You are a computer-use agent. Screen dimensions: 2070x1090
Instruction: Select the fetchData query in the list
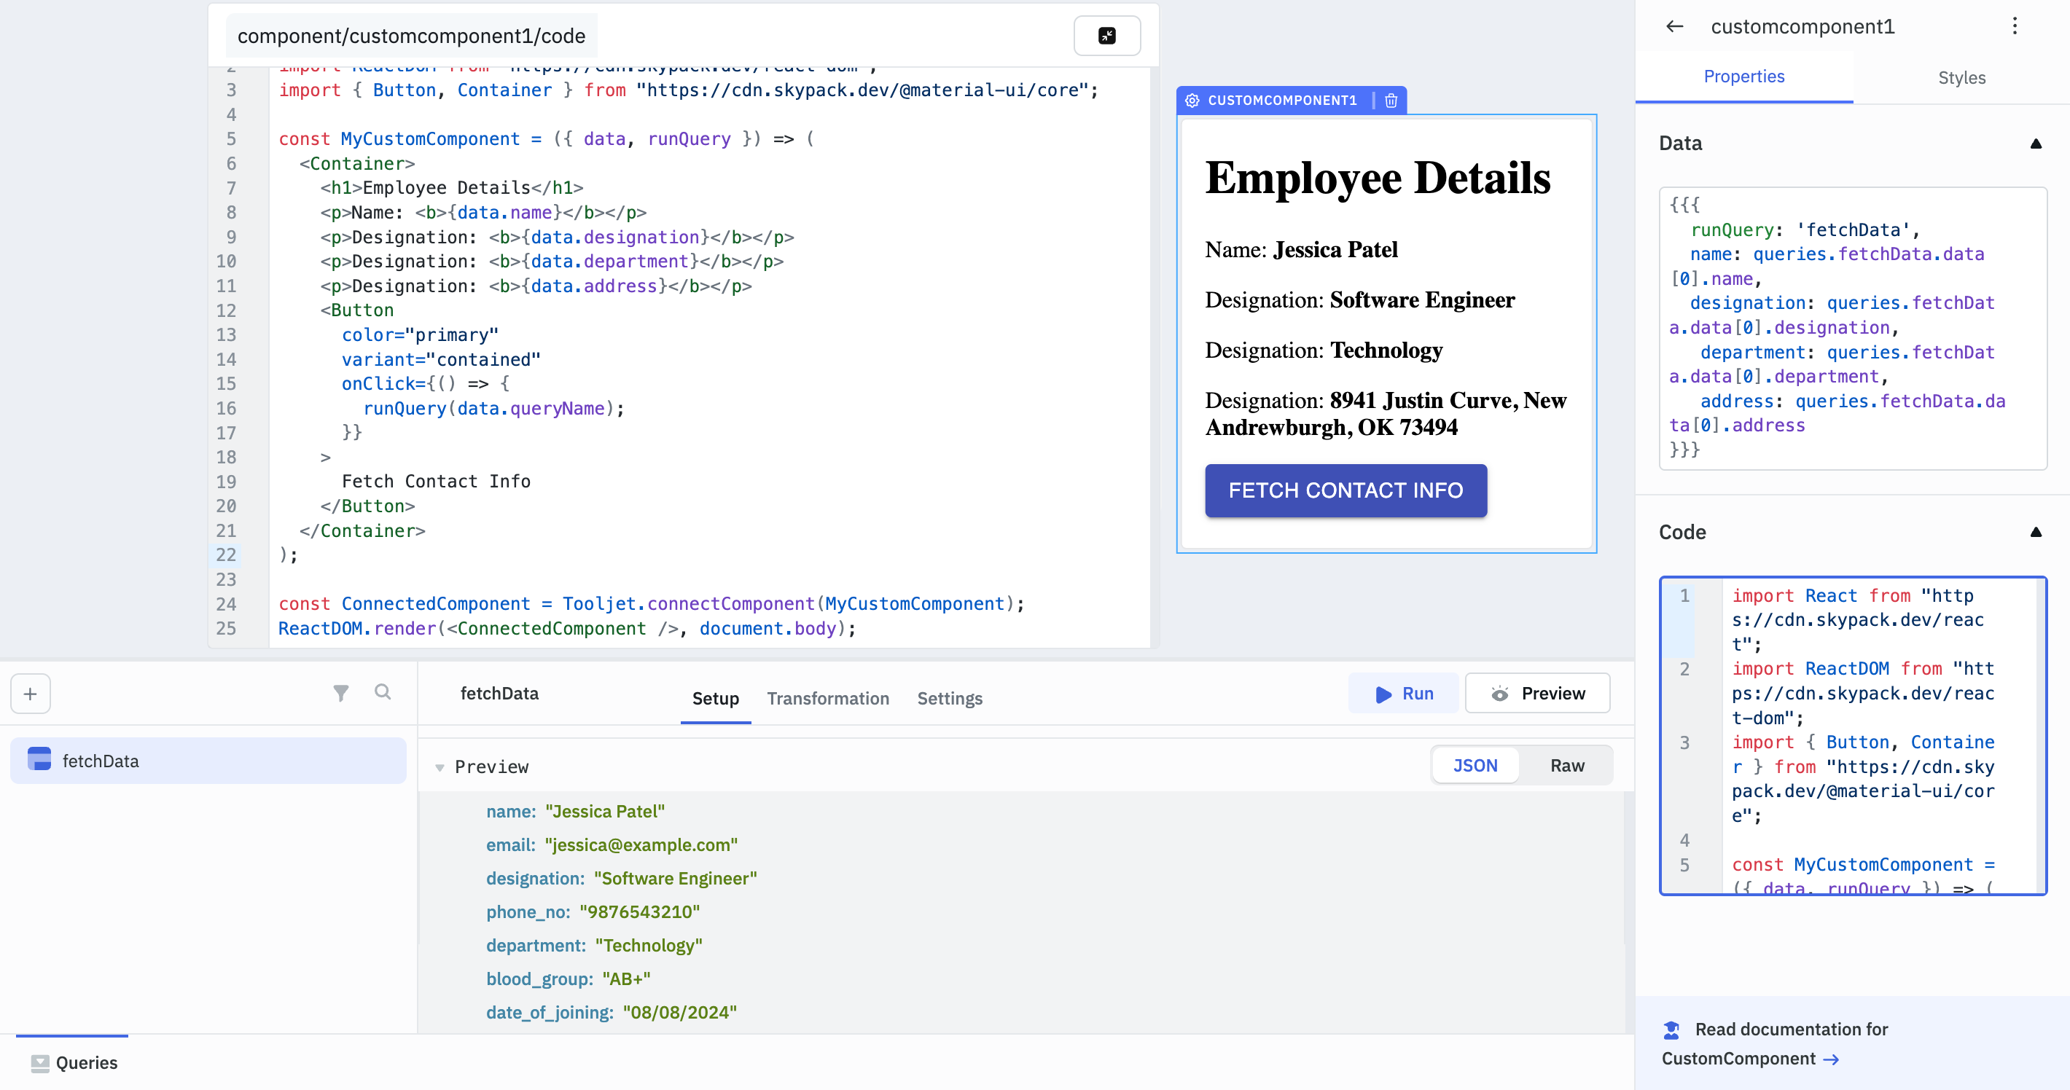pos(101,760)
